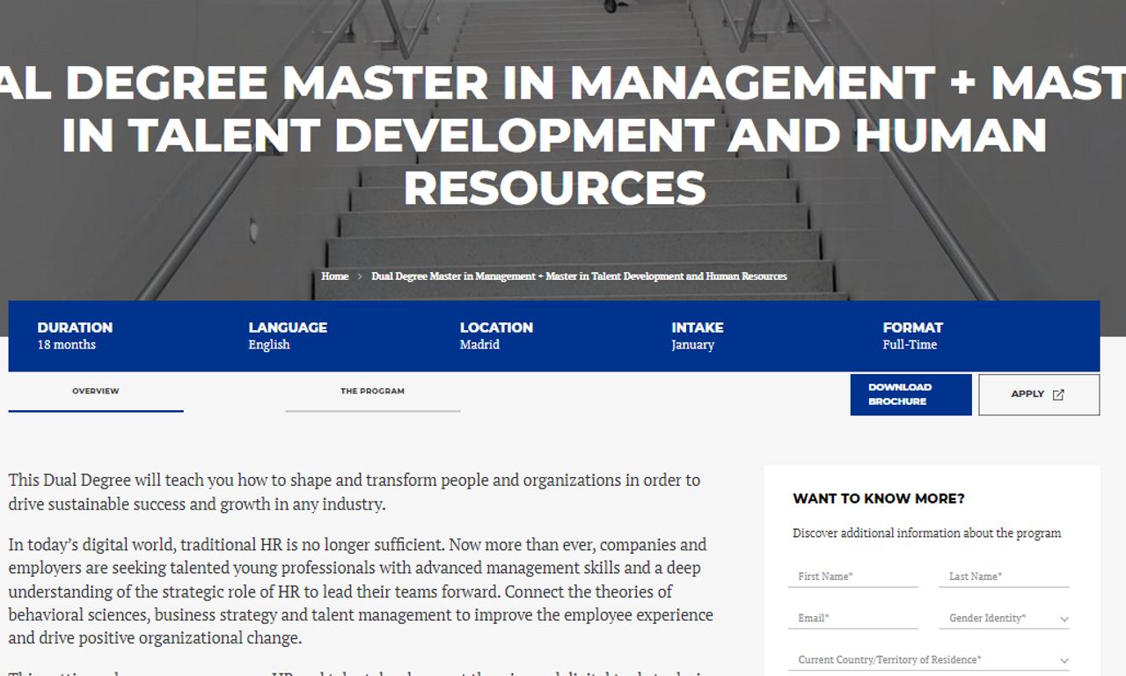This screenshot has width=1126, height=676.
Task: Click the Intake January info item
Action: (697, 335)
